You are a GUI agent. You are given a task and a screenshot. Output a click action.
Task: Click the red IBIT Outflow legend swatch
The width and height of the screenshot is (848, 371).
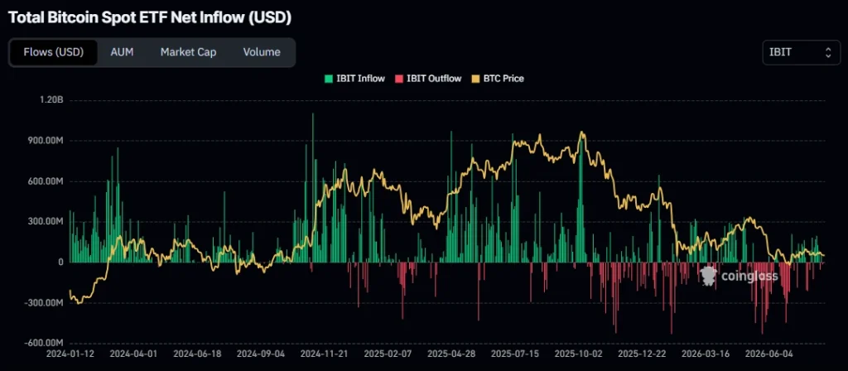click(399, 79)
